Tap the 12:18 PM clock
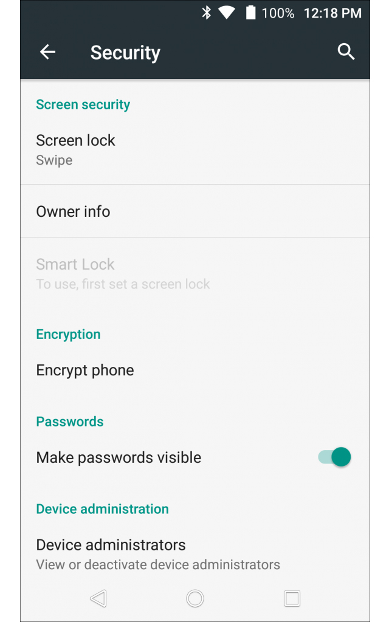This screenshot has width=389, height=622. (332, 13)
